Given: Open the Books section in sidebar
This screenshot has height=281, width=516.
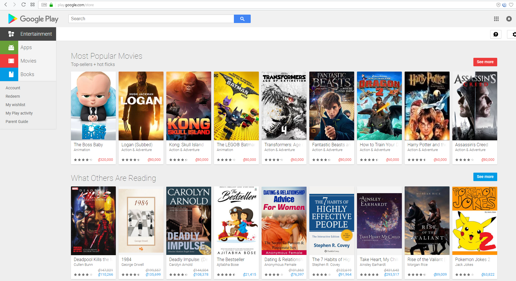Looking at the screenshot, I should (28, 74).
